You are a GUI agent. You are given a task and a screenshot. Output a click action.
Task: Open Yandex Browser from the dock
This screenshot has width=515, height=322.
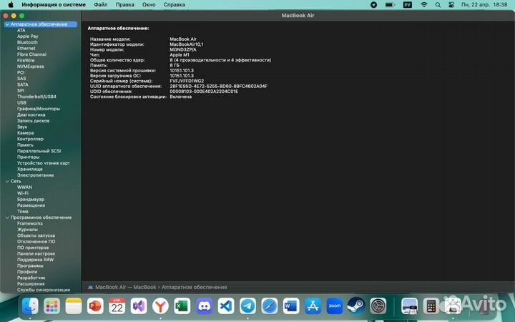160,306
